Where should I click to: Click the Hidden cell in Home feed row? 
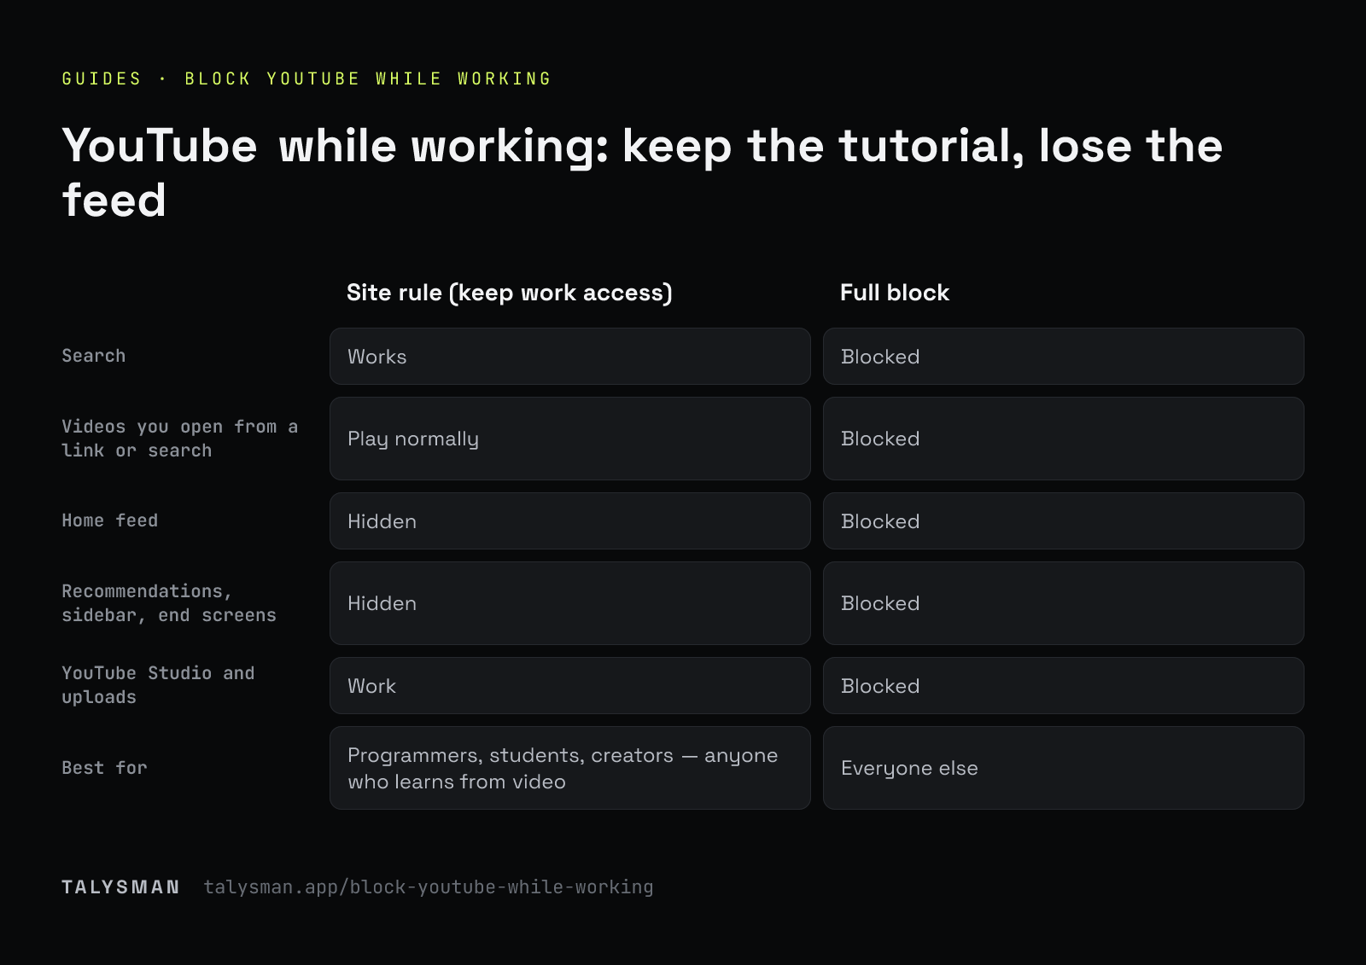coord(570,521)
